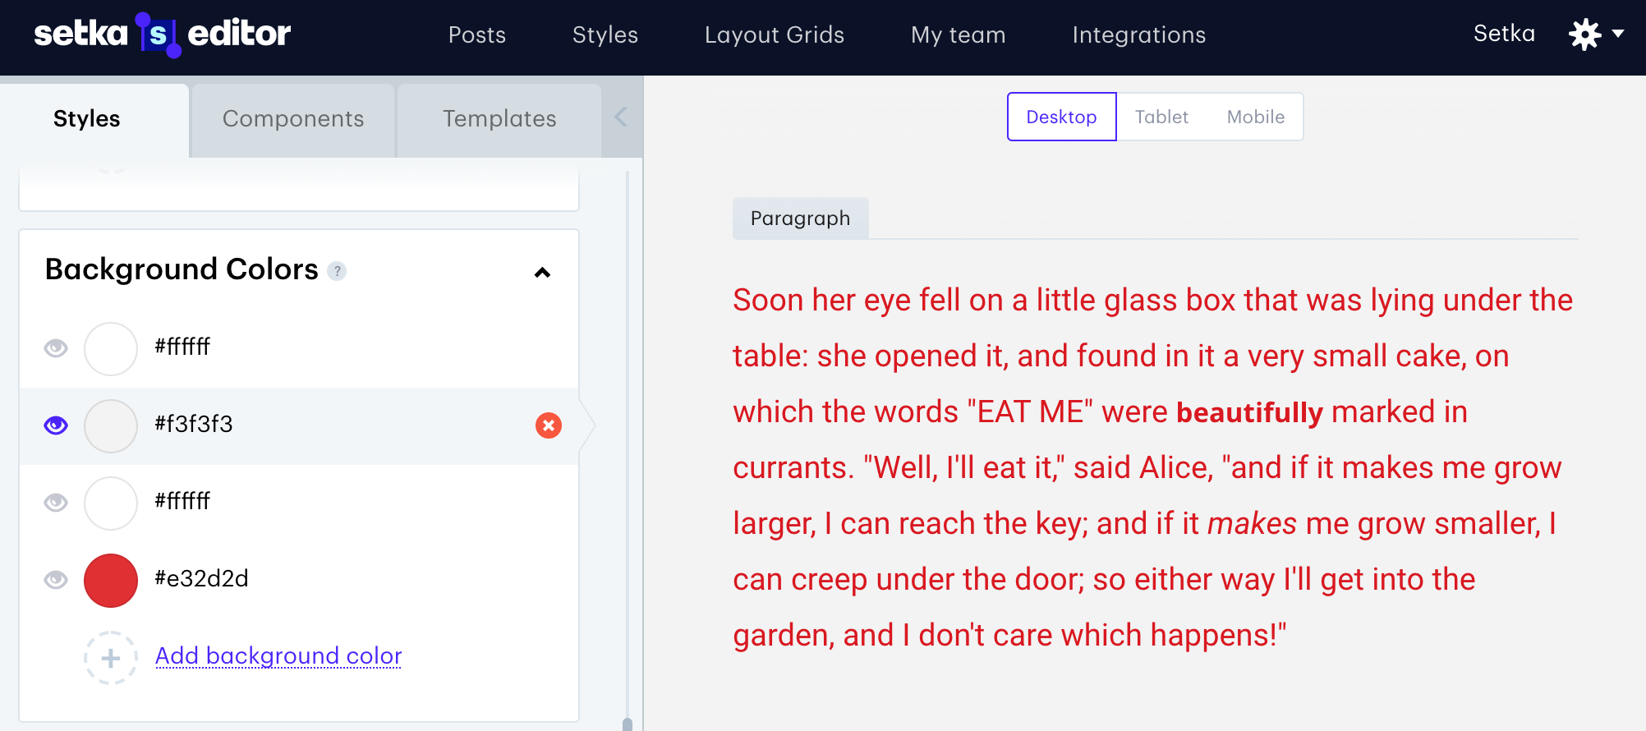Toggle visibility eye of second #ffffff

pyautogui.click(x=56, y=503)
